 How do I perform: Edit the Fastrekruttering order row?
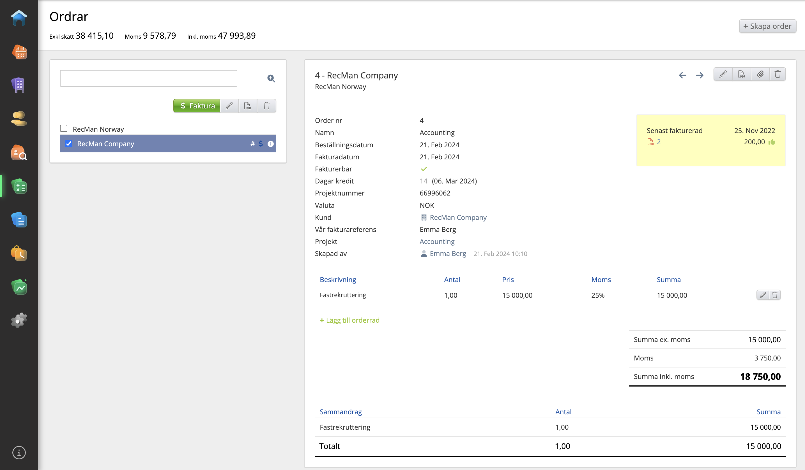[x=763, y=295]
